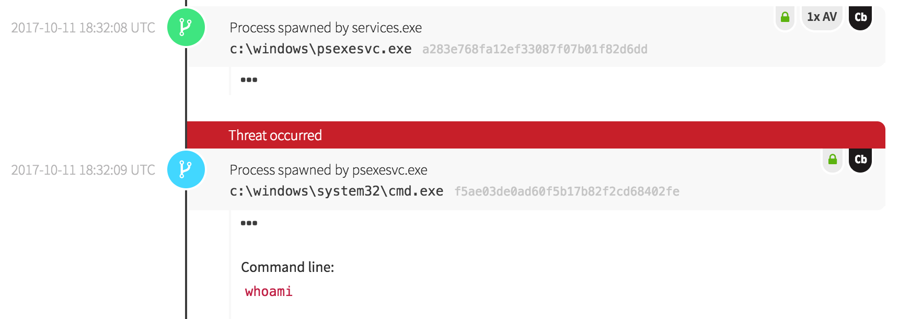Click the cmd.exe MD5 hash f5ae03de…
The image size is (899, 319).
tap(567, 191)
